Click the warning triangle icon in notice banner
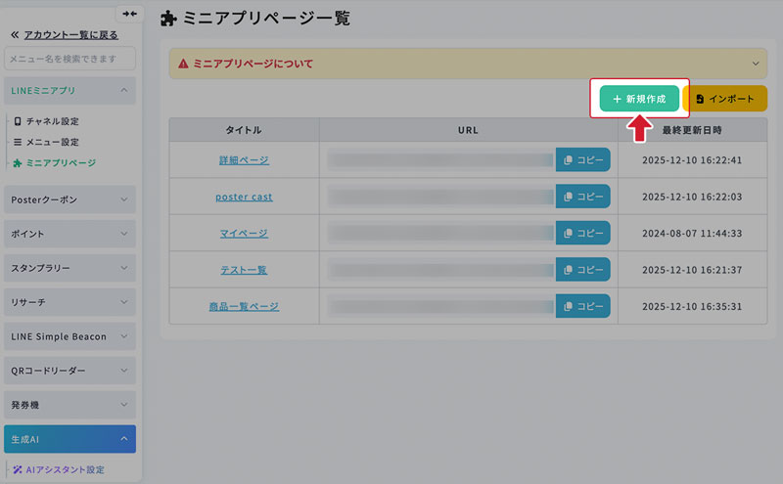 coord(183,64)
